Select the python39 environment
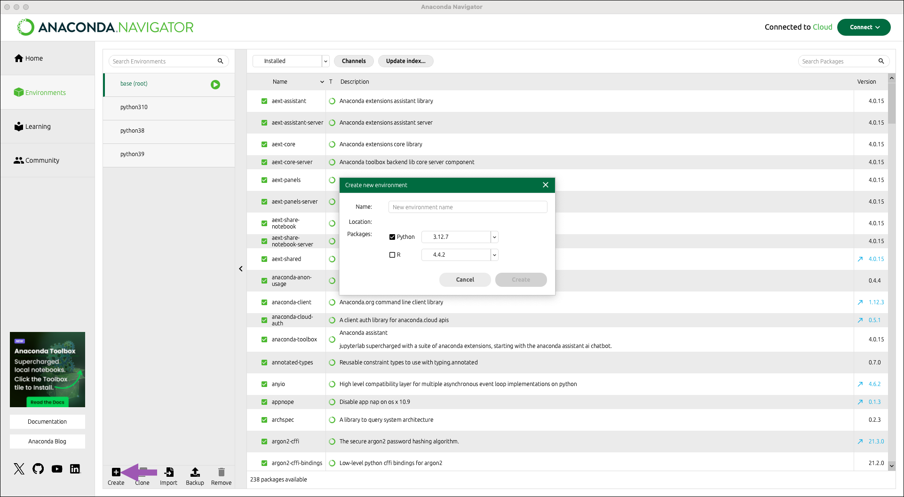This screenshot has height=497, width=904. click(x=169, y=154)
